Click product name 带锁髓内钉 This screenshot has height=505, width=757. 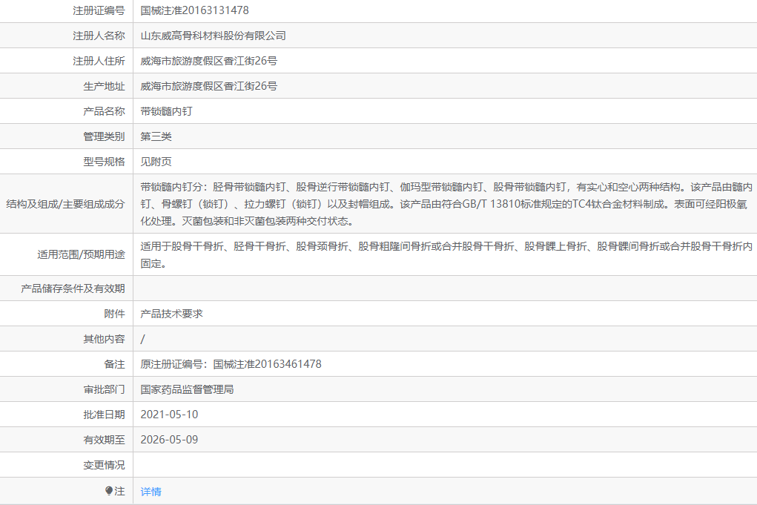coord(166,111)
